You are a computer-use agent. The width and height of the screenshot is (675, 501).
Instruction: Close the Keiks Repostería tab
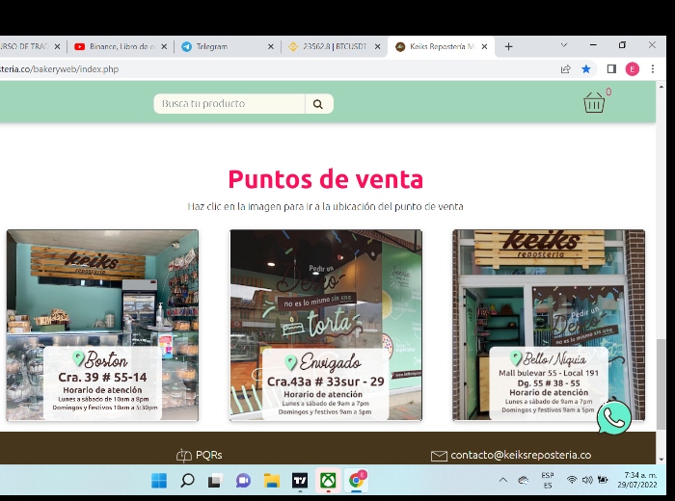[484, 46]
